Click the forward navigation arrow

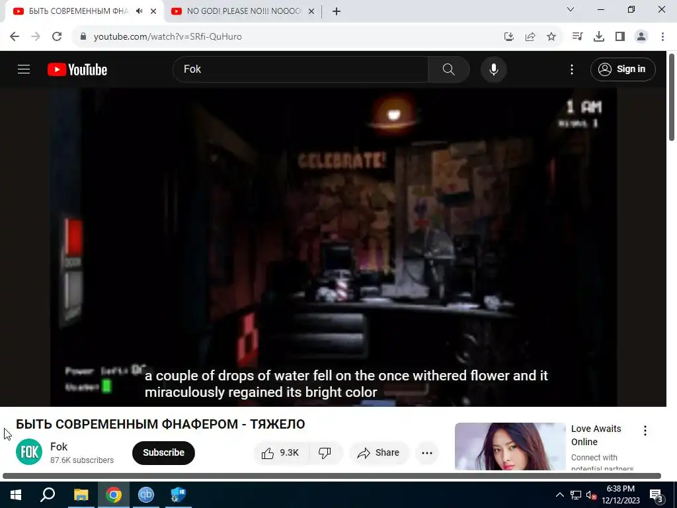[36, 37]
